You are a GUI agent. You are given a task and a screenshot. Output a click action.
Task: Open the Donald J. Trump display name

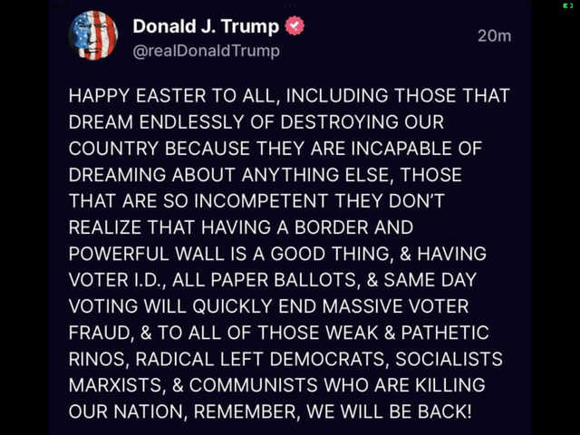[x=206, y=26]
